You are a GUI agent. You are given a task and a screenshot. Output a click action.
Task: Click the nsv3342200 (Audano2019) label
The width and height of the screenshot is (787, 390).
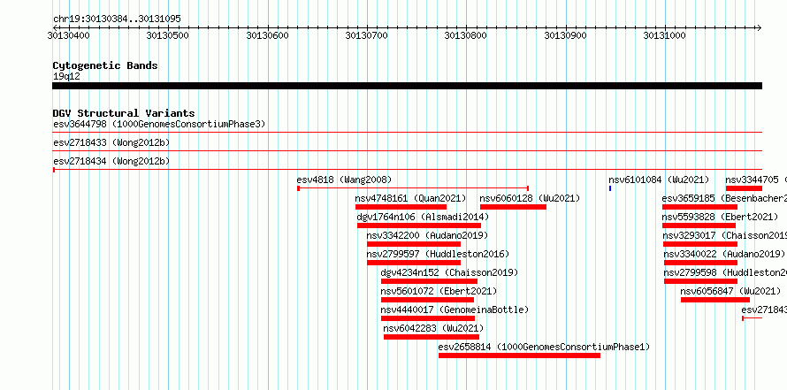(x=427, y=235)
